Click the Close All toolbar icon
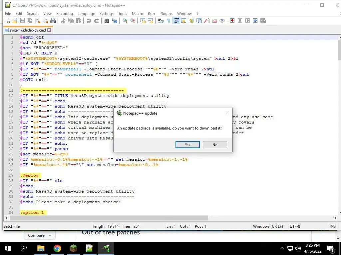 pos(45,21)
